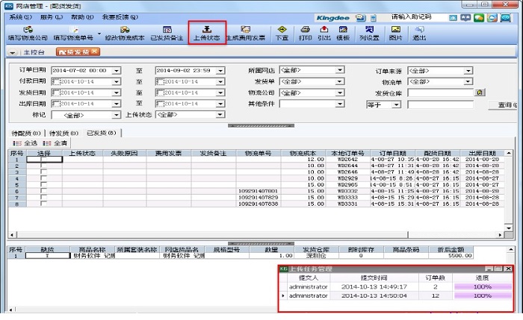Screen dimensions: 523x320
Task: Click the 引出 export icon
Action: pyautogui.click(x=324, y=32)
